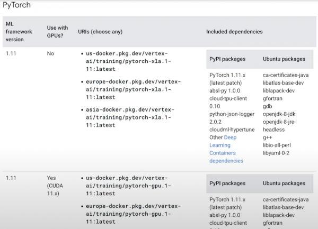The image size is (318, 229).
Task: Select the asia-docker pytorch-xla URI
Action: (130, 117)
